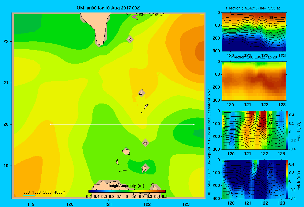Image resolution: width=304 pixels, height=207 pixels.
Task: Click the vel. N color scale bar
Action: [x=287, y=130]
